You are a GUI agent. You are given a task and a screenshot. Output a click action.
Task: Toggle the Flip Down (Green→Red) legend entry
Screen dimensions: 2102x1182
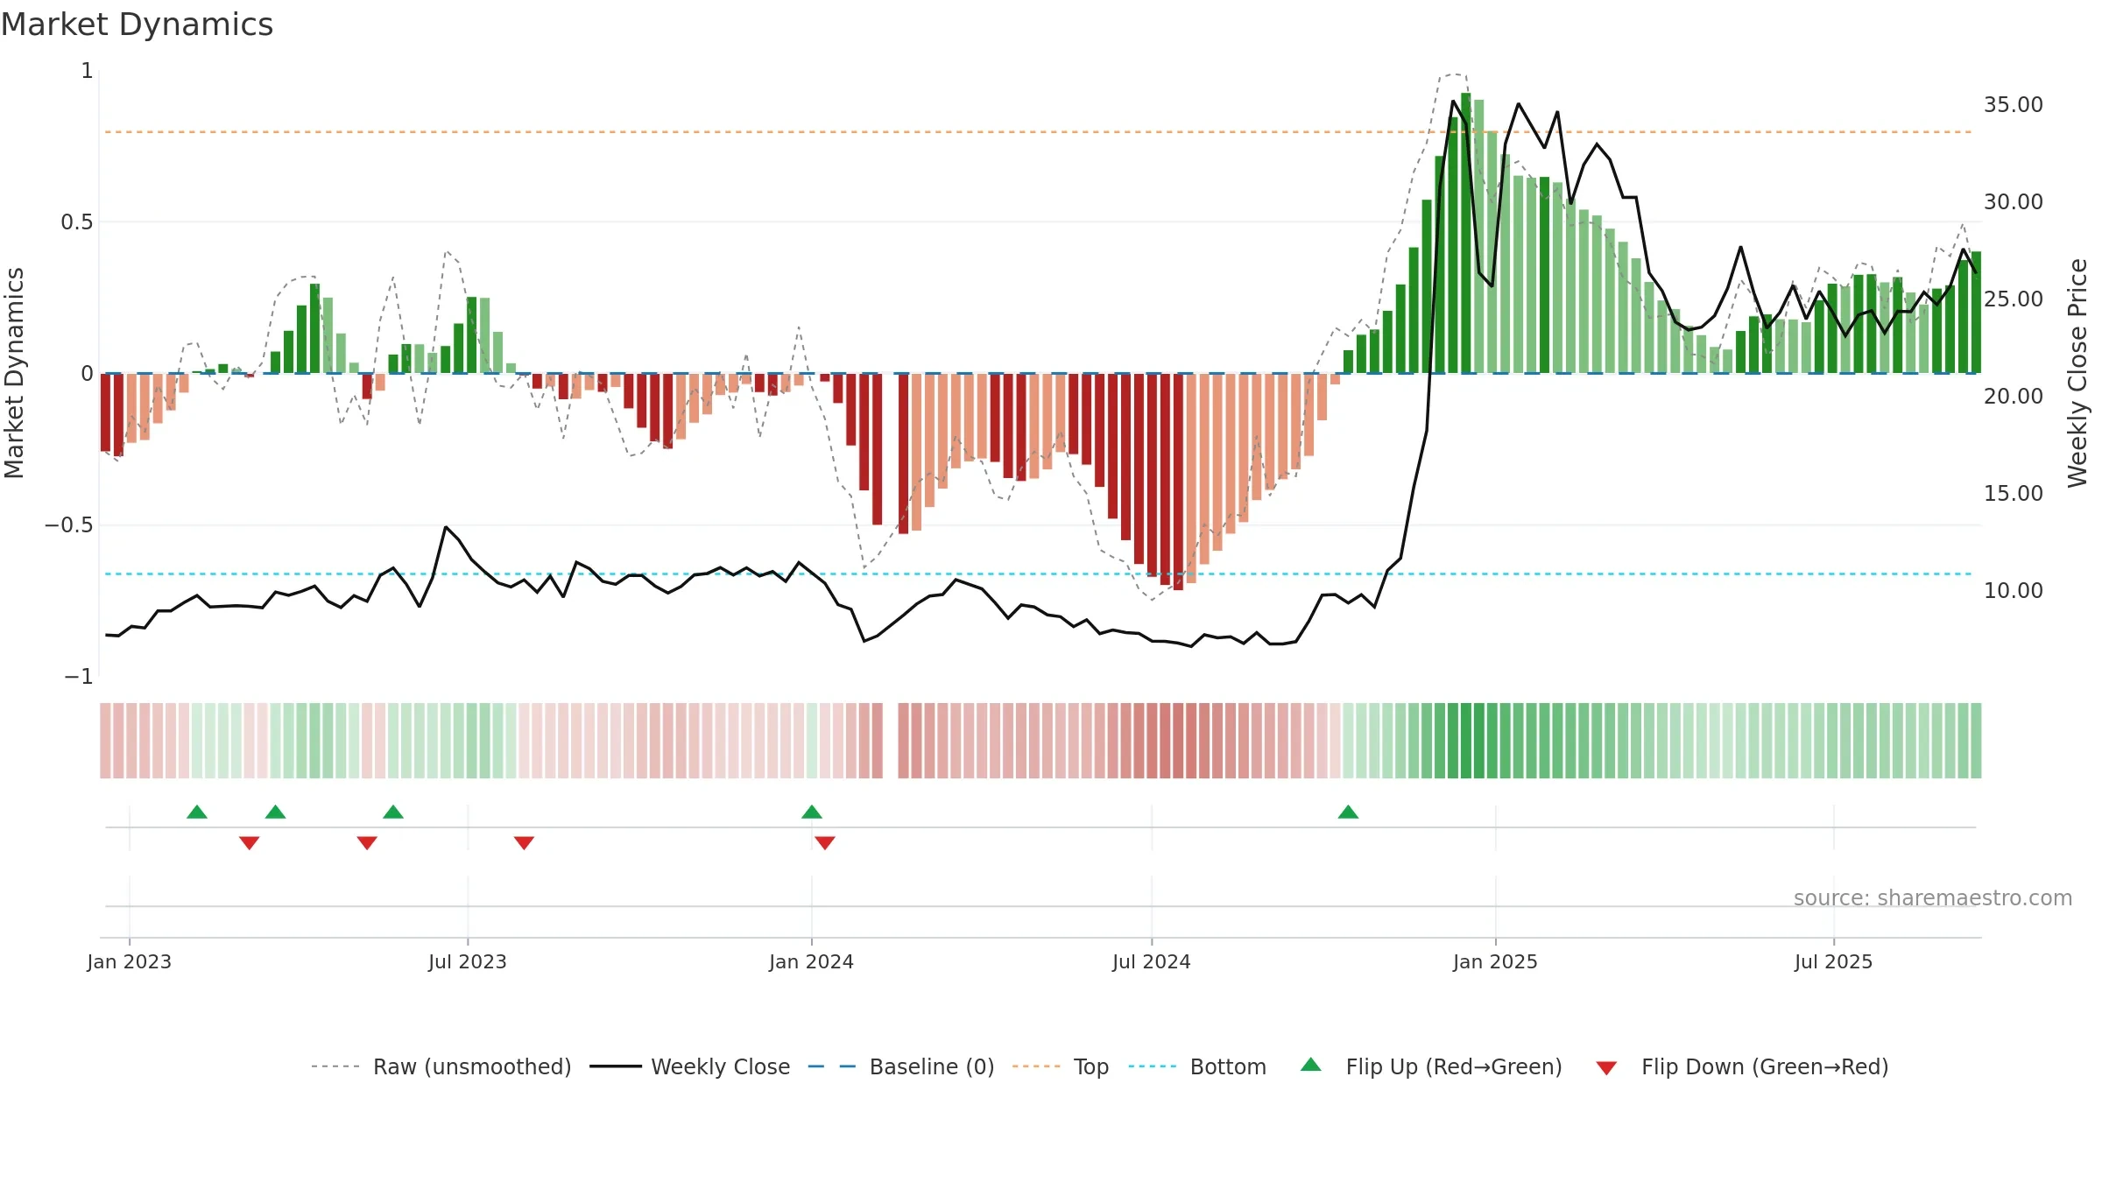tap(1742, 1066)
